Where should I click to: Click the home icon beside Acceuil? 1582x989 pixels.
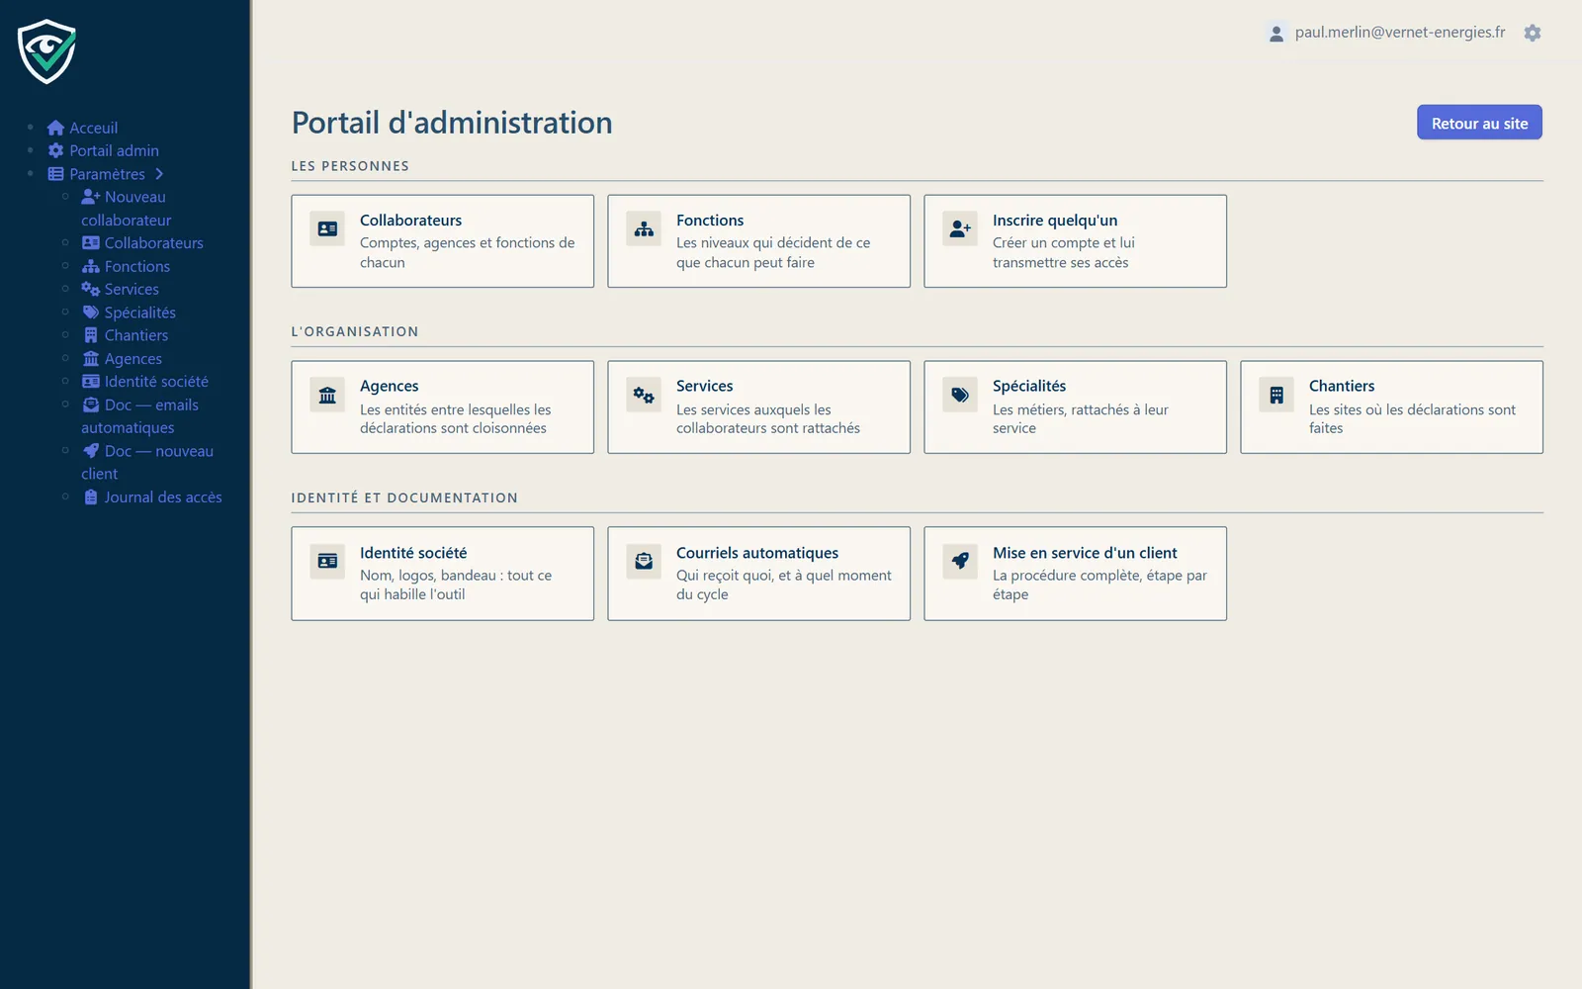point(55,128)
